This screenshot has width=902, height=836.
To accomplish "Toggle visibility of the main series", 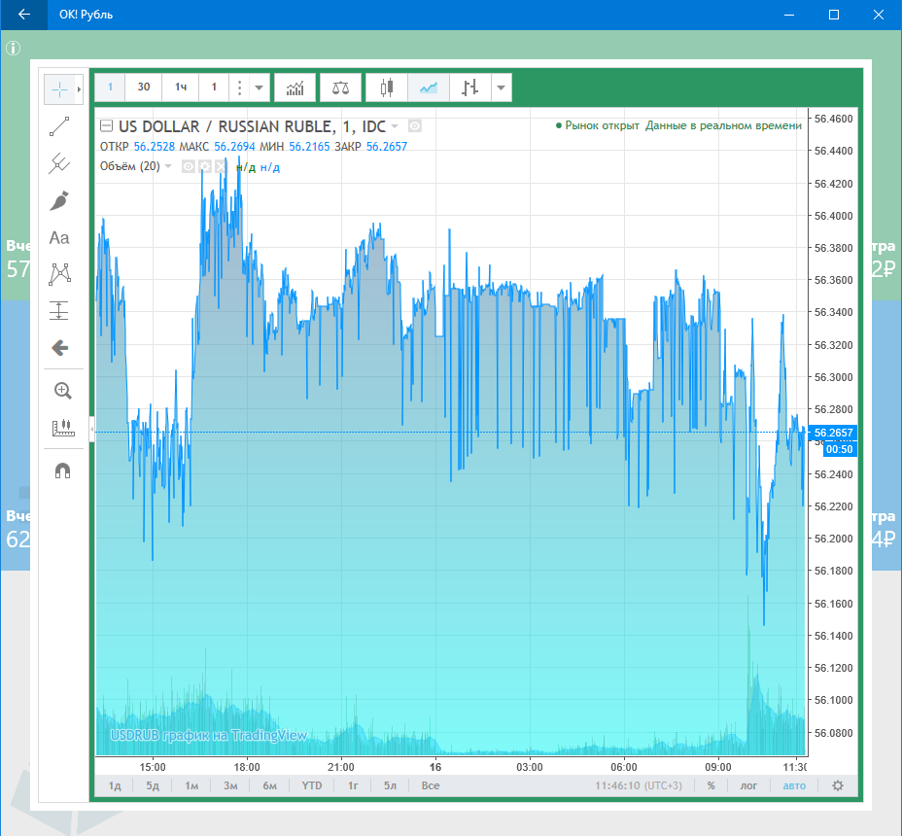I will 415,125.
